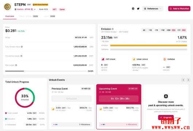This screenshot has height=131, width=193.
Task: Click the Total Unlock Progress heading
Action: point(17,82)
